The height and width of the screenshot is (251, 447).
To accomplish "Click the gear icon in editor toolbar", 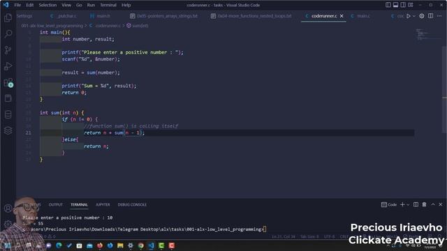I will 422,16.
